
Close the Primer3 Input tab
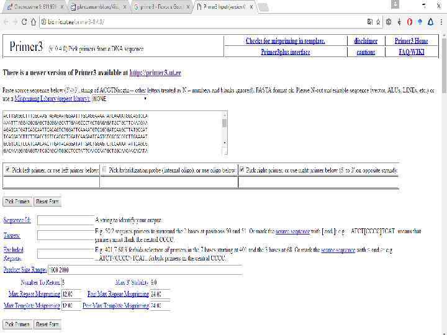point(251,7)
